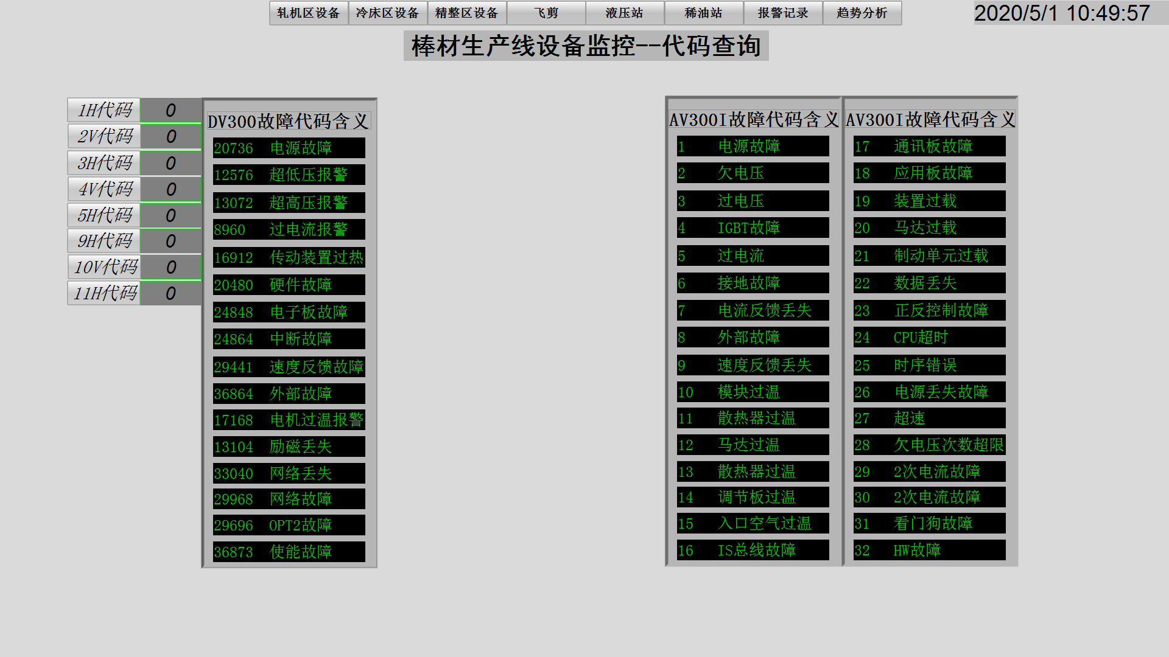Open the 趋势分析 trend analysis page
The width and height of the screenshot is (1169, 657).
(x=862, y=13)
